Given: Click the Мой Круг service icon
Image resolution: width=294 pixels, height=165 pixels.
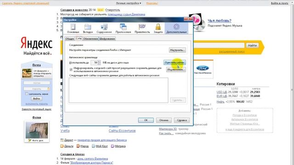Looking at the screenshot, I should pyautogui.click(x=93, y=146).
